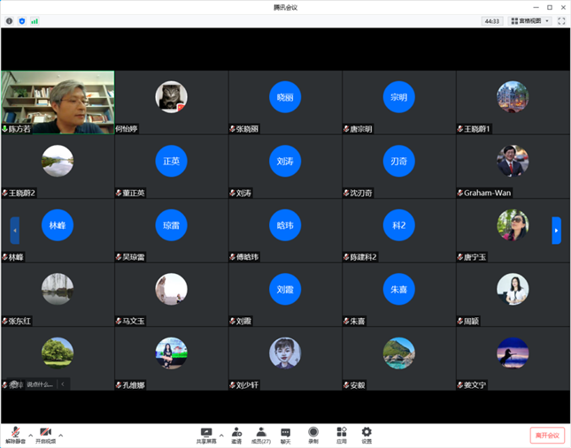Go to next page of participants
Viewport: 571px width, 448px height.
pyautogui.click(x=556, y=231)
